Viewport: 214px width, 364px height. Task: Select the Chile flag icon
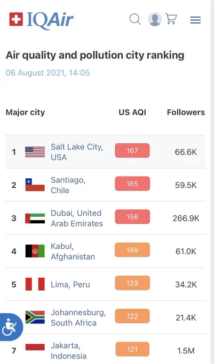(x=35, y=185)
